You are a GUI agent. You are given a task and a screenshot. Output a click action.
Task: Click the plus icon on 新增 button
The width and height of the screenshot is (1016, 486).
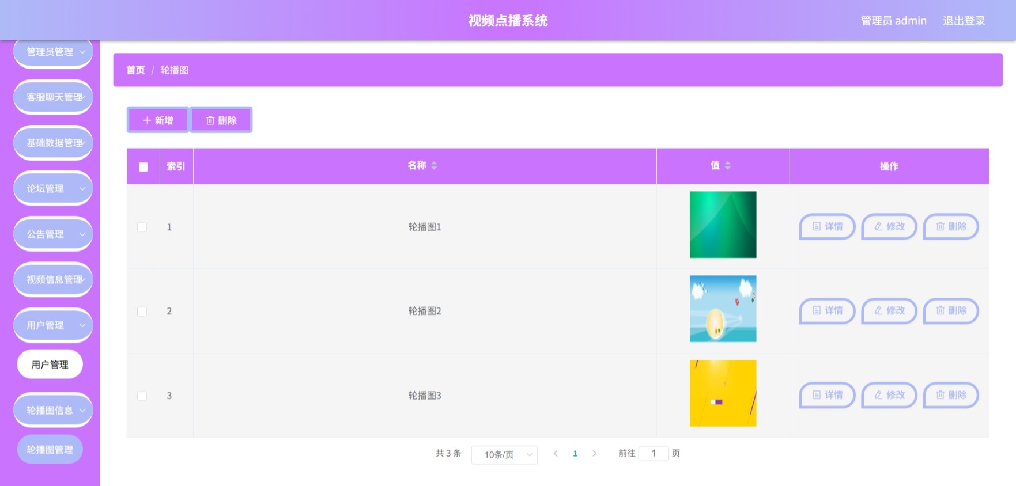point(147,120)
